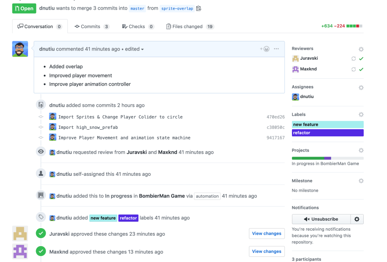This screenshot has height=262, width=387.
Task: Open commit Improve Player Movement and animation
Action: pos(124,138)
